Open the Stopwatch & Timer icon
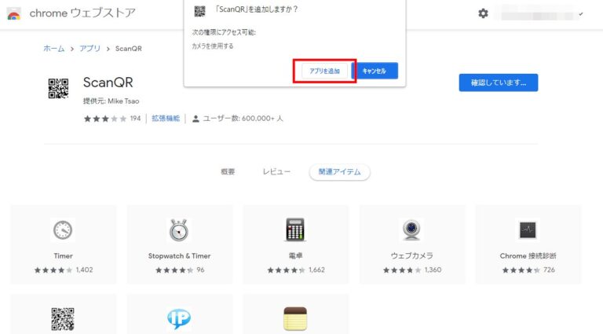 179,229
